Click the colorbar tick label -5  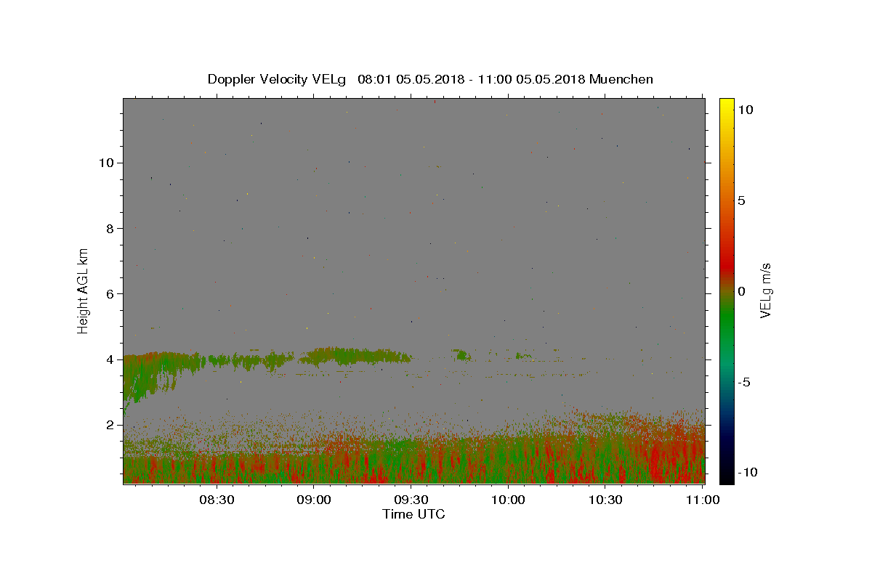coord(744,382)
